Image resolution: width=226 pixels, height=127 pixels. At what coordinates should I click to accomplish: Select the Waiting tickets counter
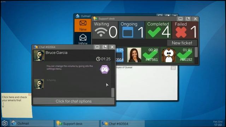105,30
